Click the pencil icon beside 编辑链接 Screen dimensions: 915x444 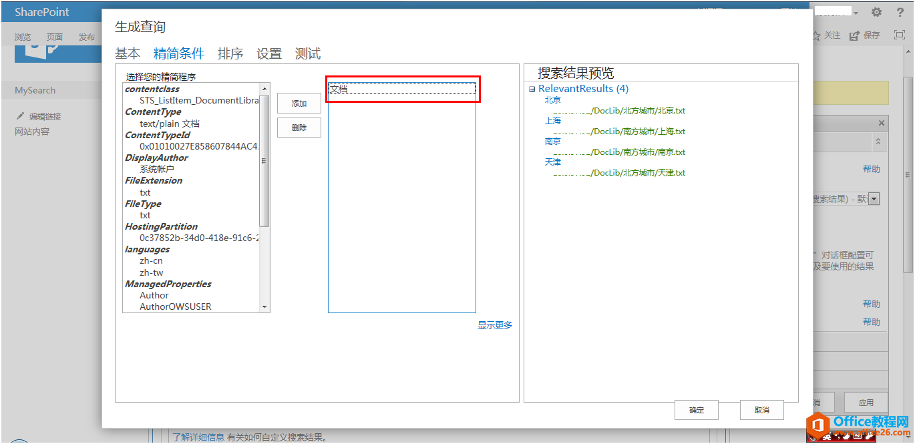[20, 116]
